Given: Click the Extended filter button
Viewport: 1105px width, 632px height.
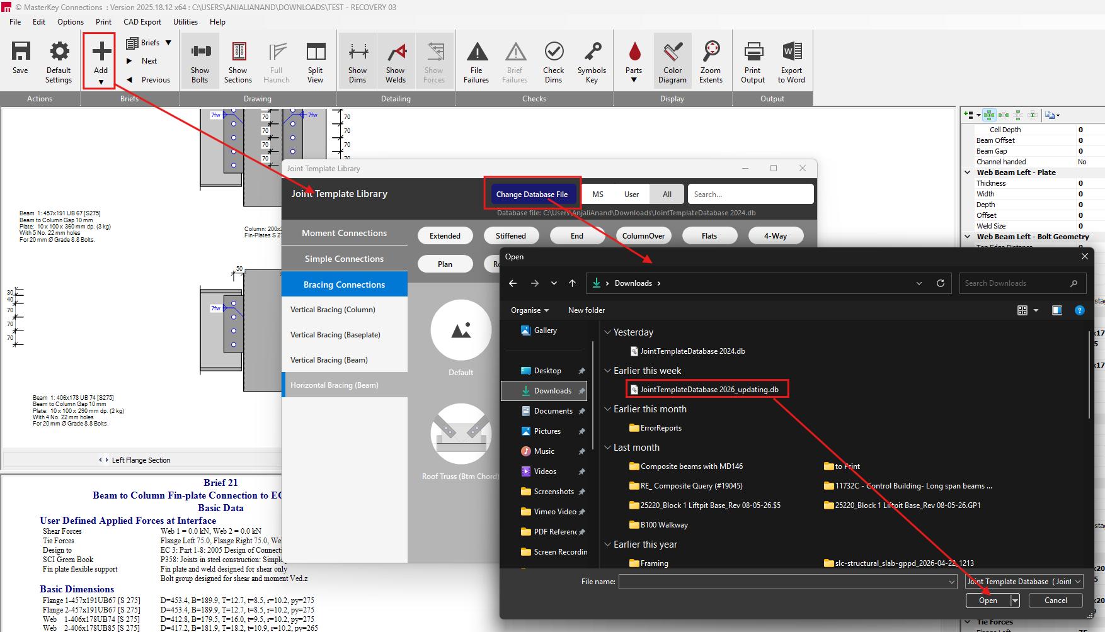Looking at the screenshot, I should click(445, 236).
